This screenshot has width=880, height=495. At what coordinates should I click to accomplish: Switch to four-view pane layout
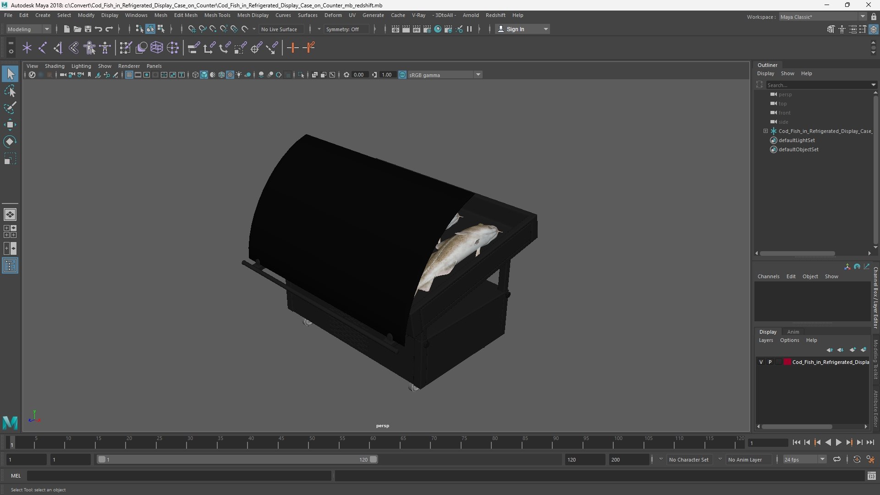10,231
